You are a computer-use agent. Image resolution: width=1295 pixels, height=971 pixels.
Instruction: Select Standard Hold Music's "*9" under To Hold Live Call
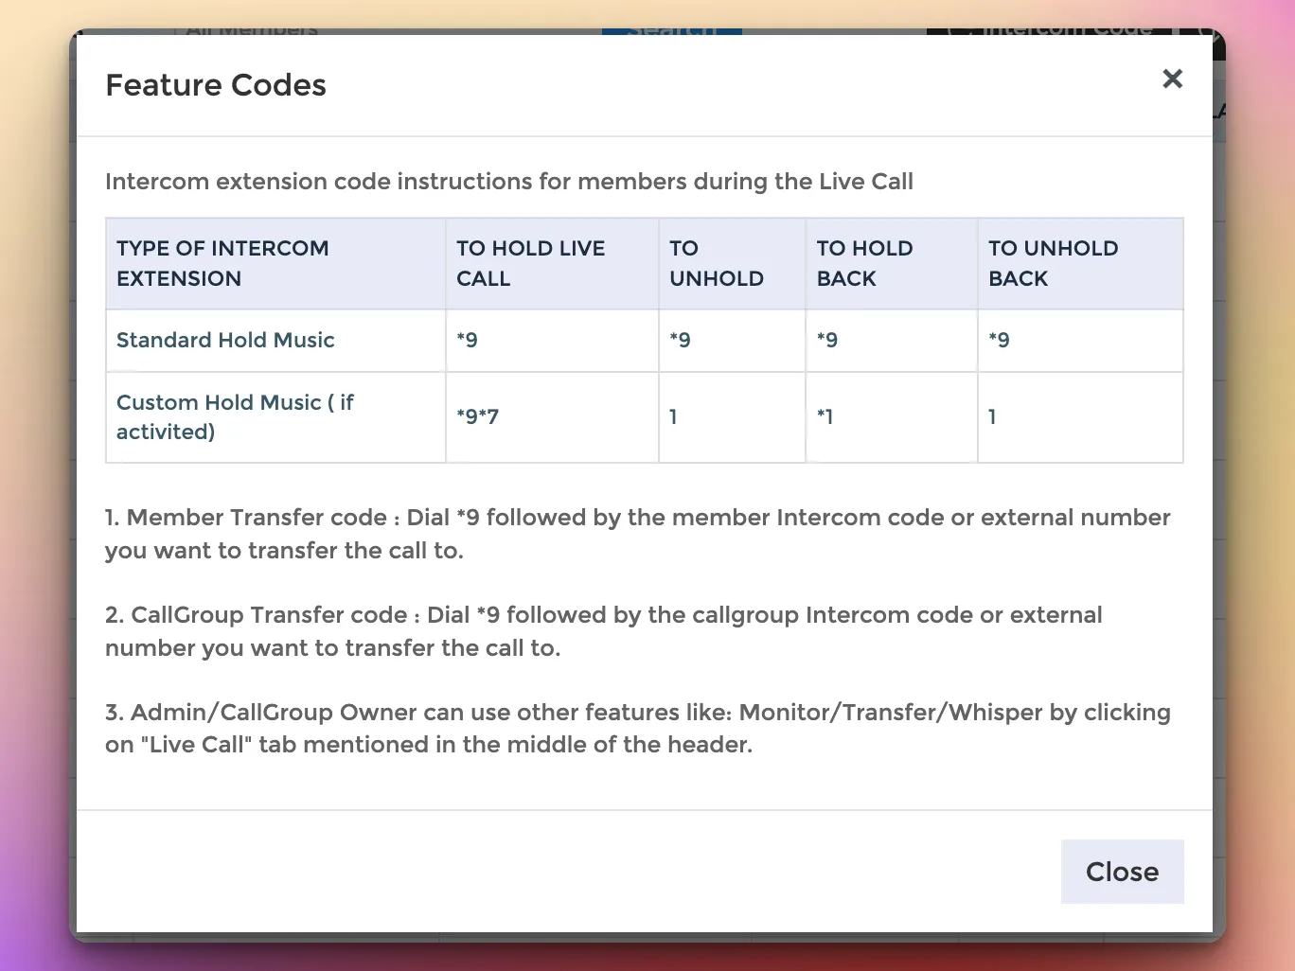click(467, 341)
